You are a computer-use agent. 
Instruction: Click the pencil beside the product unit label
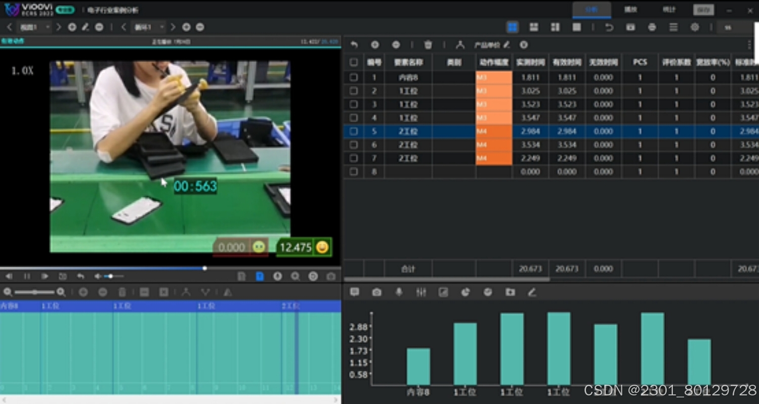507,45
